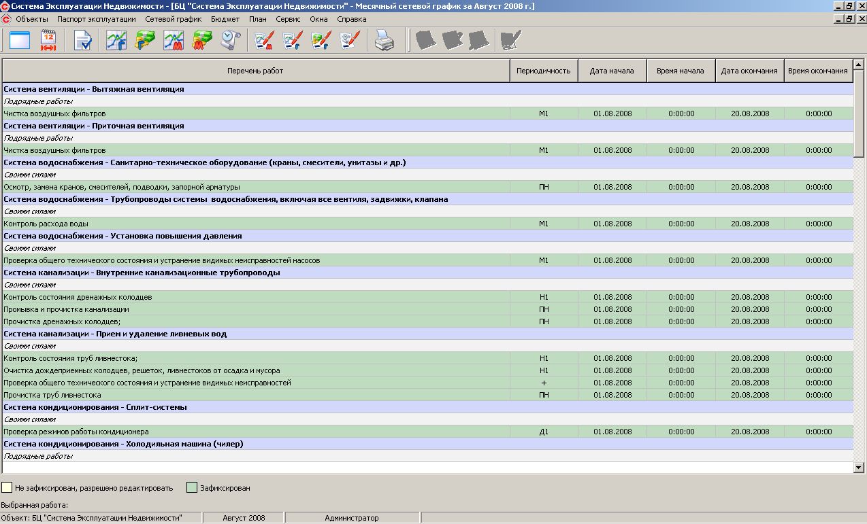Click the Дата окончания column header
Image resolution: width=867 pixels, height=524 pixels.
[x=749, y=71]
